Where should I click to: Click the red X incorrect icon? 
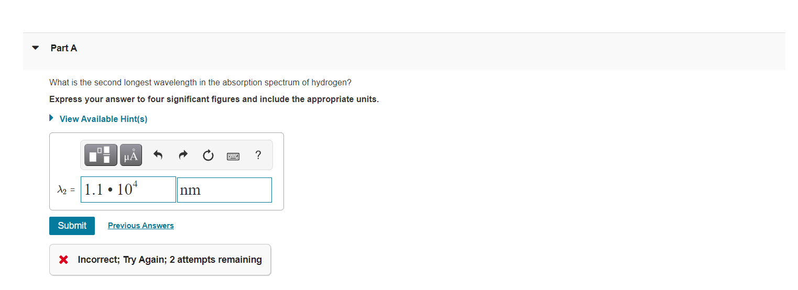(x=64, y=260)
